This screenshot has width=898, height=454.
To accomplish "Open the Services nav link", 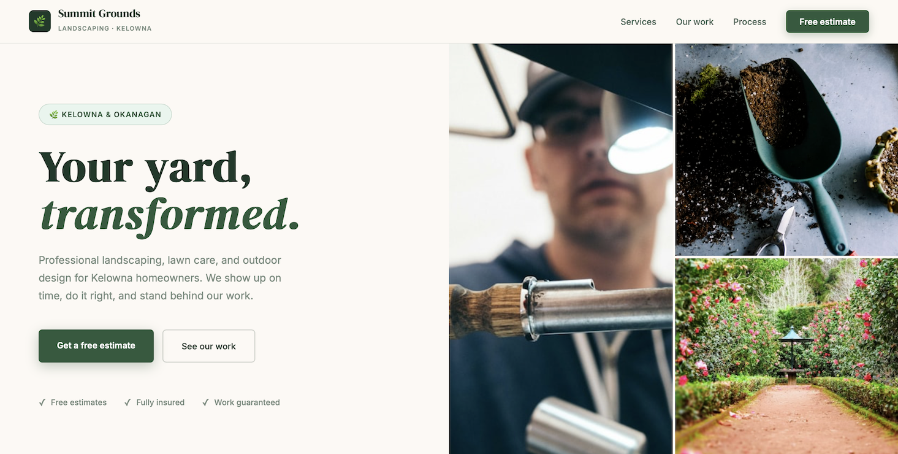I will [638, 21].
